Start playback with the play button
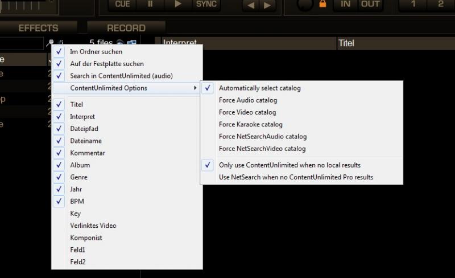The width and height of the screenshot is (455, 278). click(178, 5)
